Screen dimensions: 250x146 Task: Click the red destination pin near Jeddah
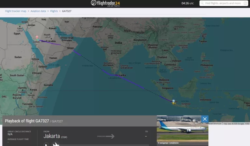tap(37, 37)
